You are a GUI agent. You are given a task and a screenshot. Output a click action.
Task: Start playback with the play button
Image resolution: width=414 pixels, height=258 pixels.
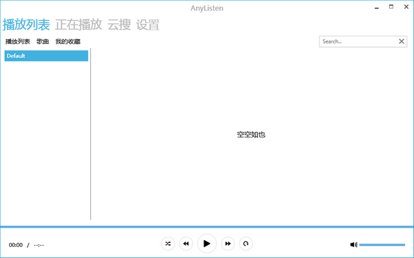pyautogui.click(x=207, y=244)
